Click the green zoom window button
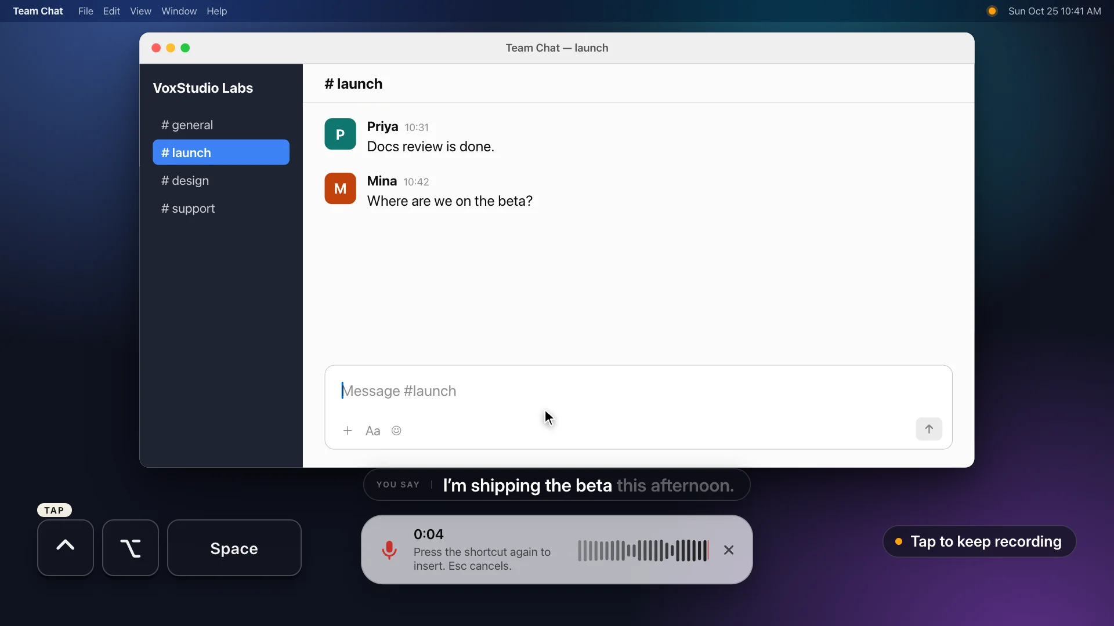Screen dimensions: 1114x626 pyautogui.click(x=185, y=48)
